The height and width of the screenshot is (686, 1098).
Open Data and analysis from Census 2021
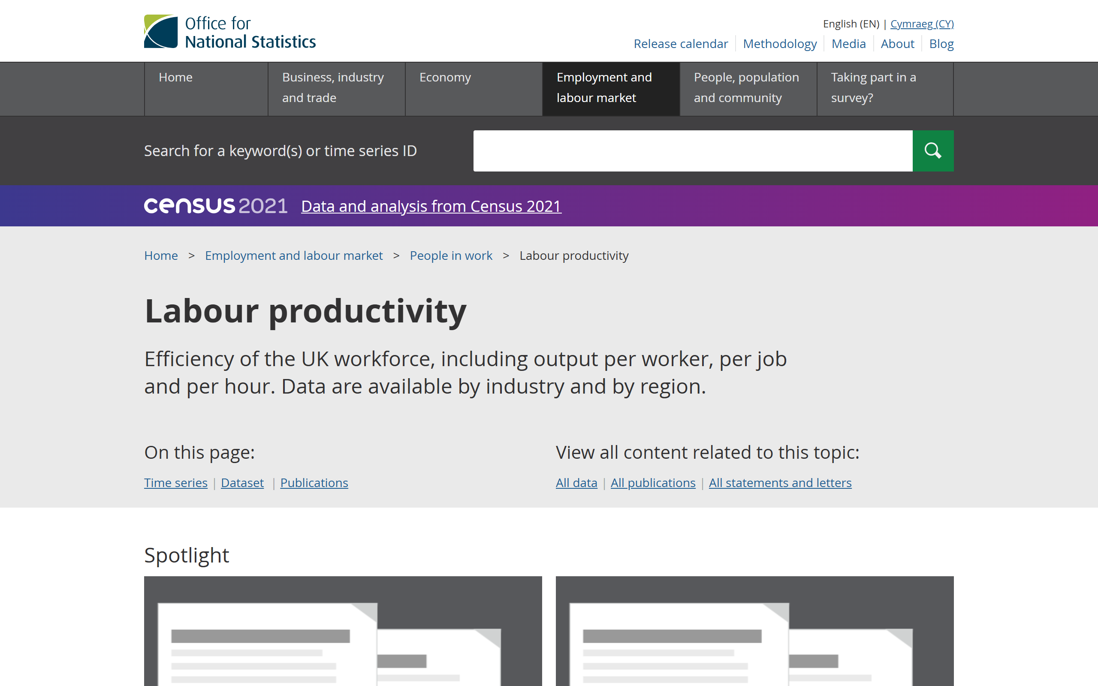coord(431,206)
